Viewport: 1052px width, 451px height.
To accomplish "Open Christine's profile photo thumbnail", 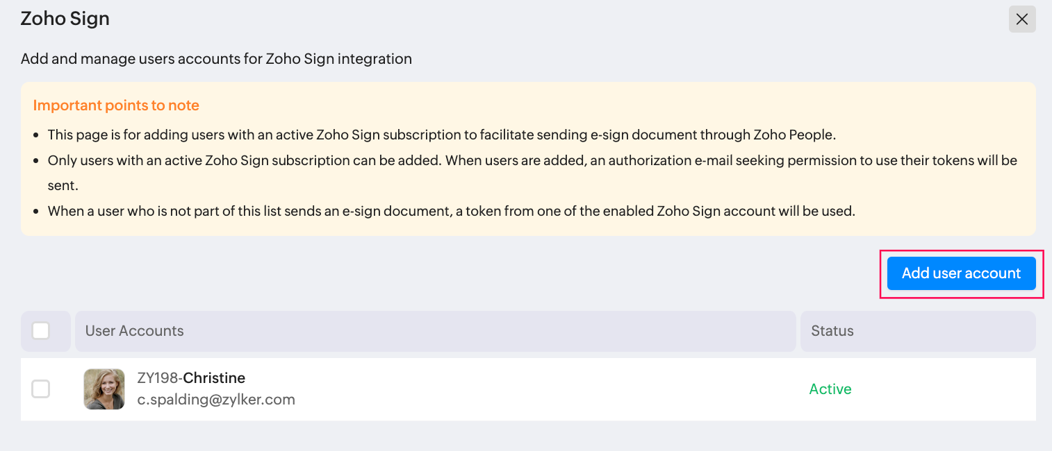I will [104, 389].
